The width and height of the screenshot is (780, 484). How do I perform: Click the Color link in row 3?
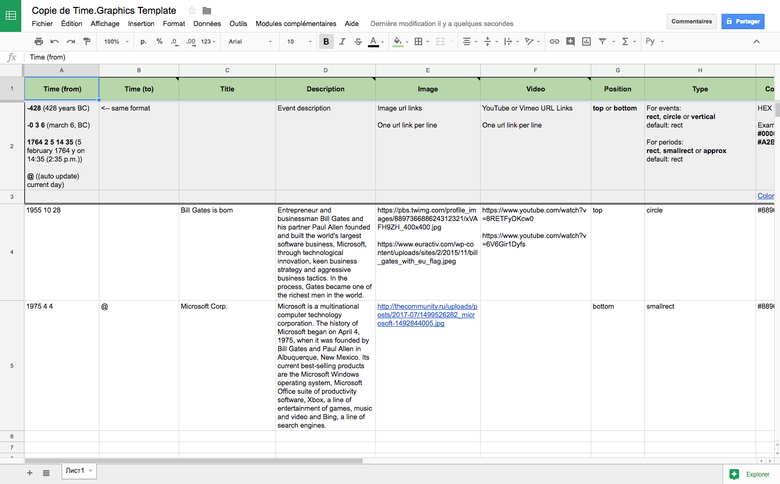pos(766,196)
